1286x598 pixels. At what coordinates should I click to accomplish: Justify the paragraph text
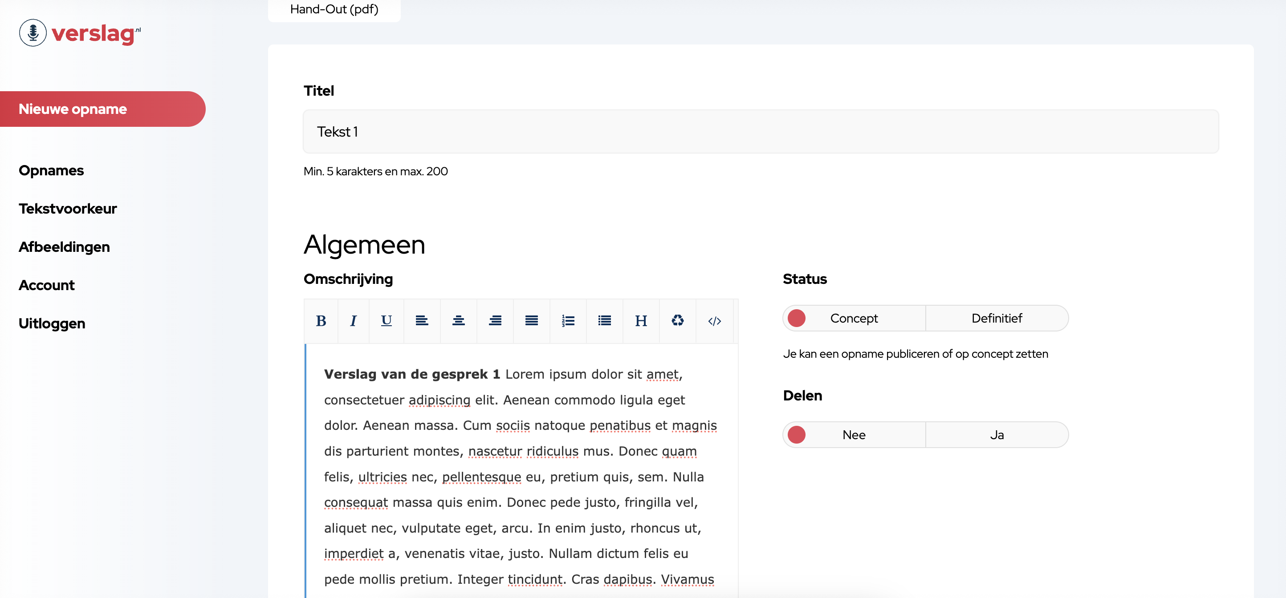[531, 321]
